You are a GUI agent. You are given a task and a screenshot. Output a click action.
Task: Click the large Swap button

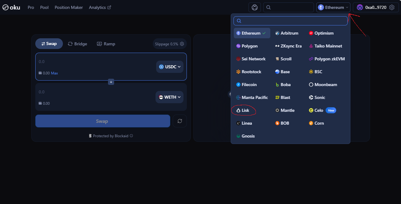(x=103, y=121)
